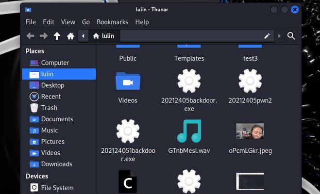This screenshot has height=194, width=320.
Task: Open File System under Devices
Action: [59, 188]
